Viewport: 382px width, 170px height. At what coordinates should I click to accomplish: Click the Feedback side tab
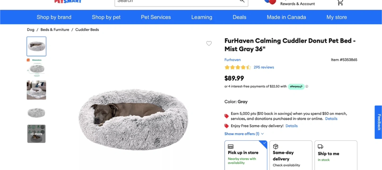click(379, 122)
